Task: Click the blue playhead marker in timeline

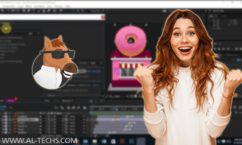Action: (x=117, y=109)
